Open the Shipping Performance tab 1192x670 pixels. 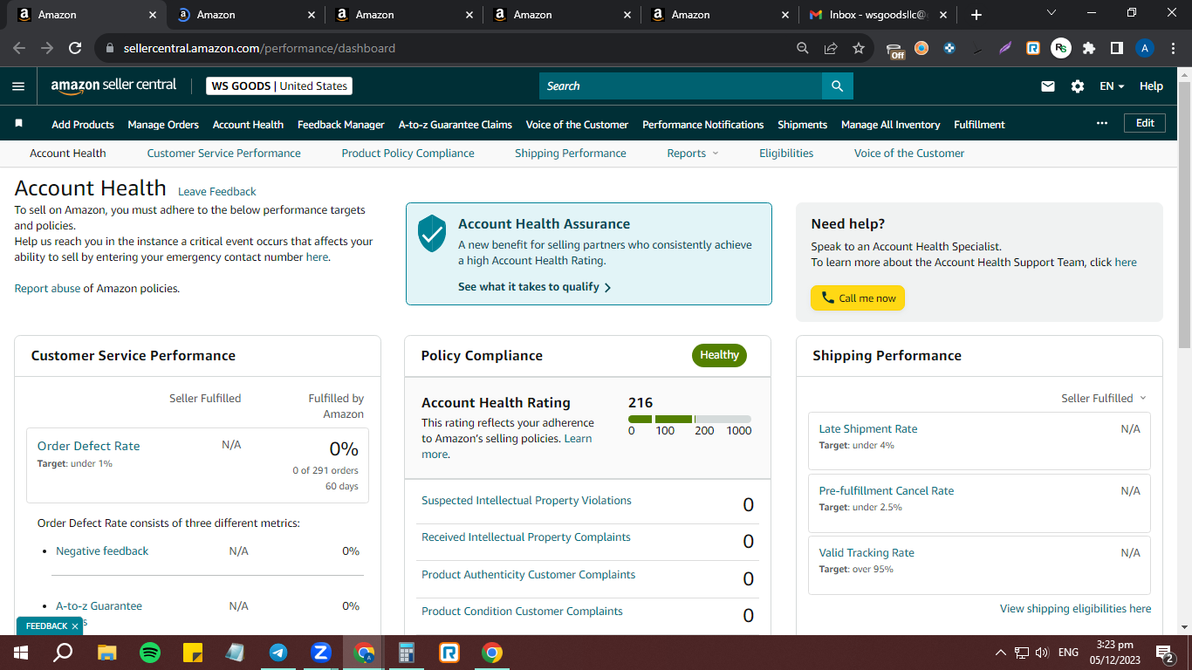571,153
